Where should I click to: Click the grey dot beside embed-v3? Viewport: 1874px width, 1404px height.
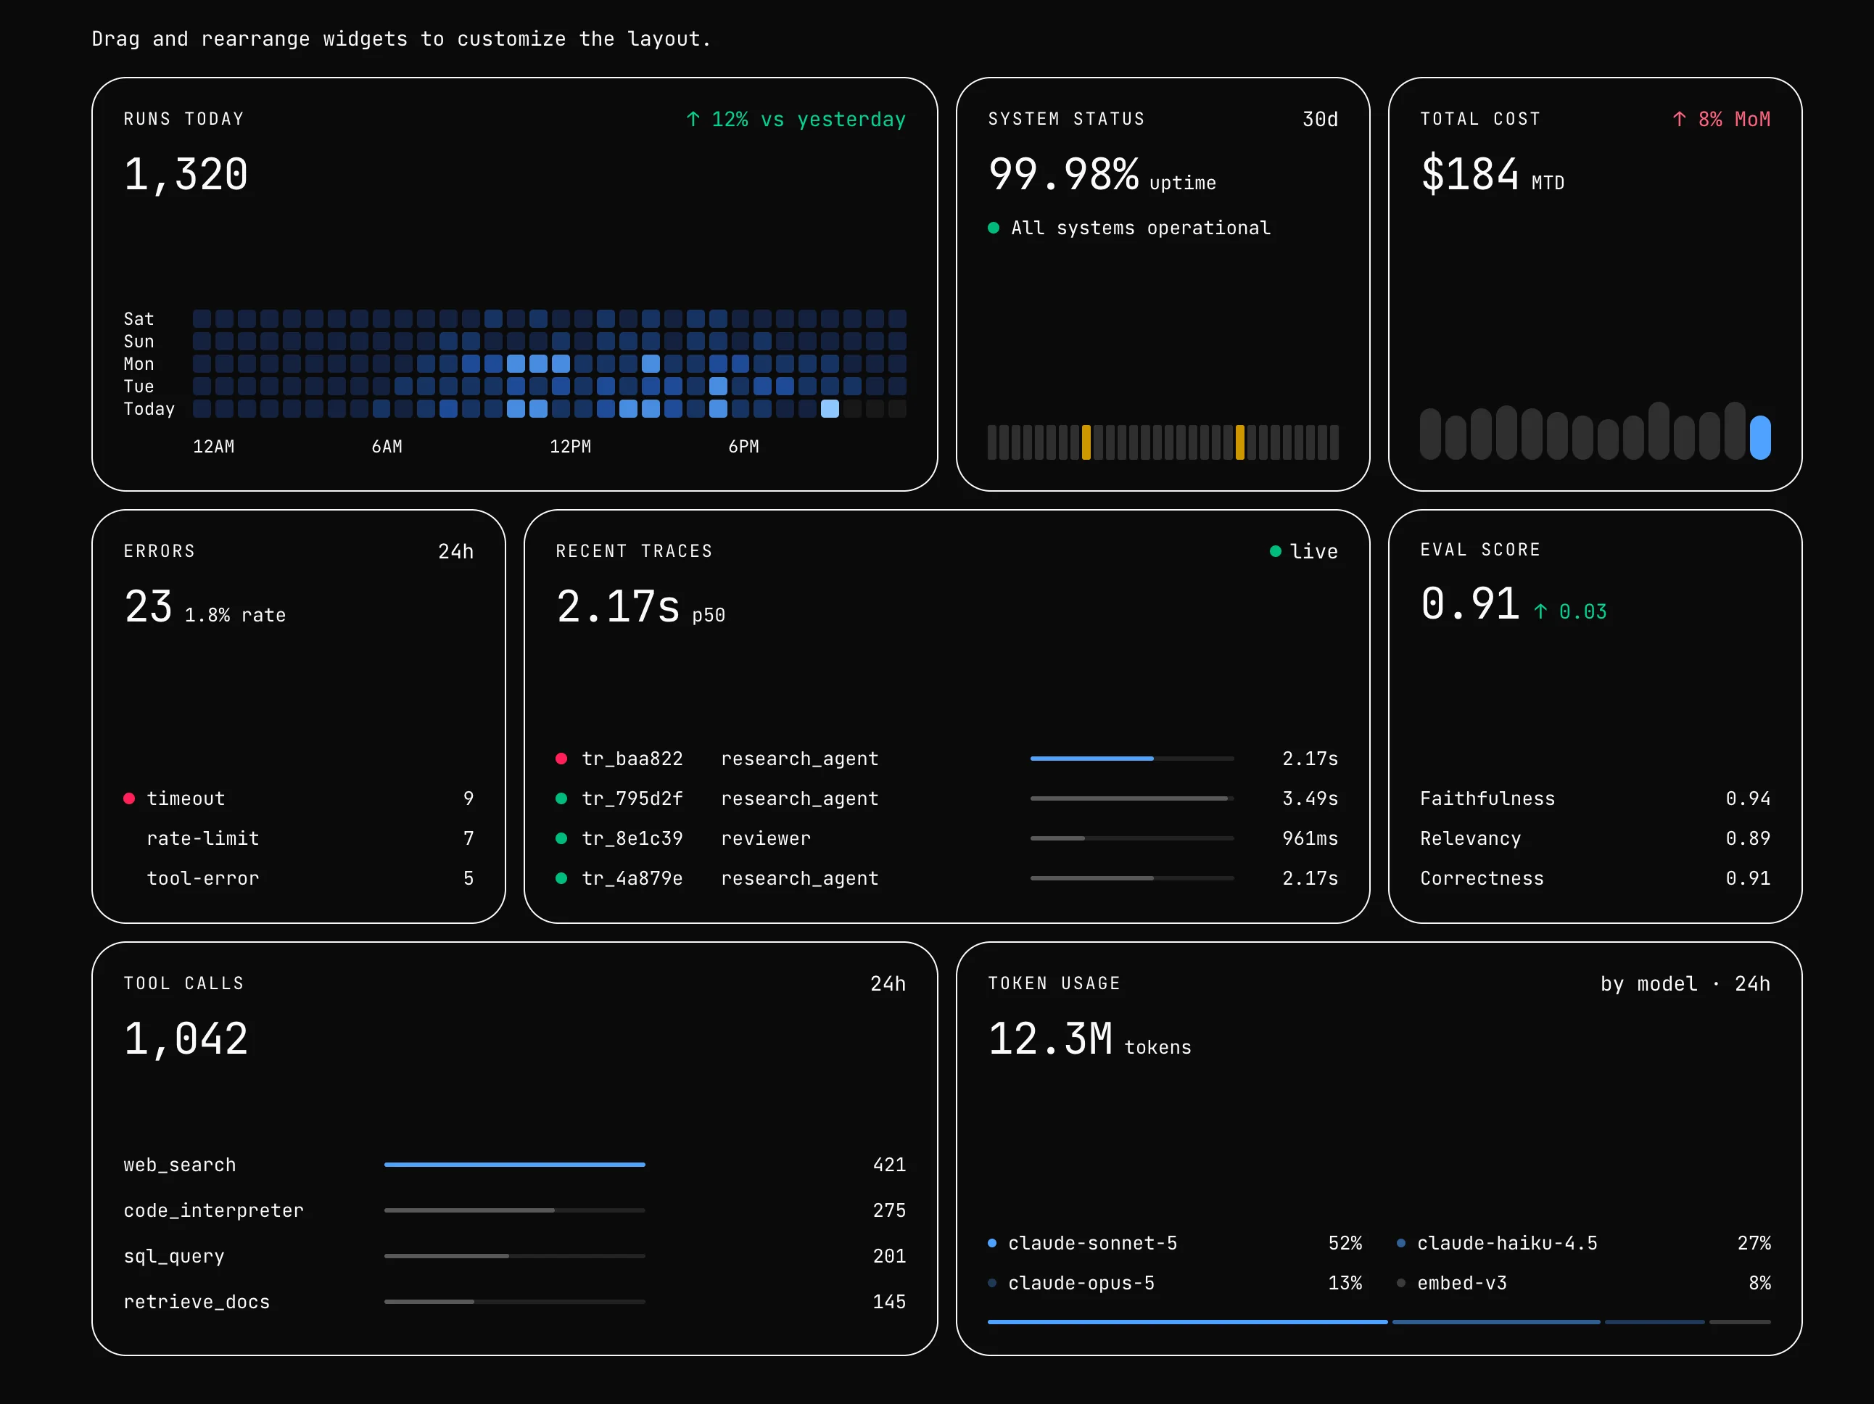[1401, 1283]
